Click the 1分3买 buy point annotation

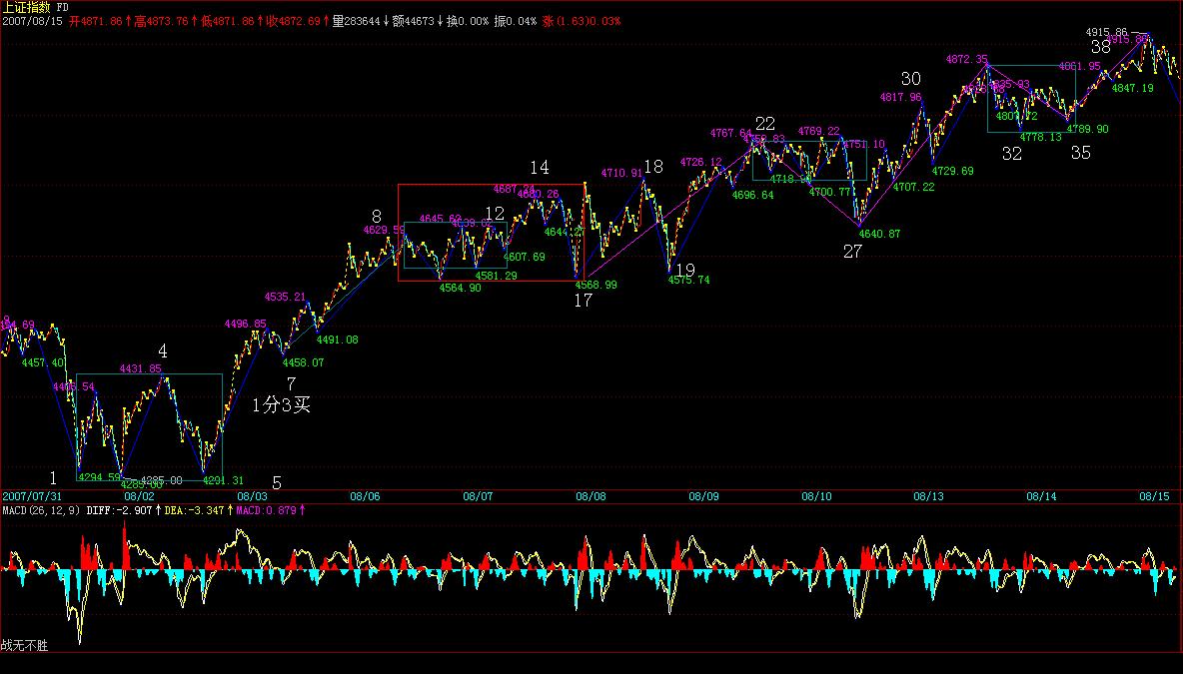[282, 405]
